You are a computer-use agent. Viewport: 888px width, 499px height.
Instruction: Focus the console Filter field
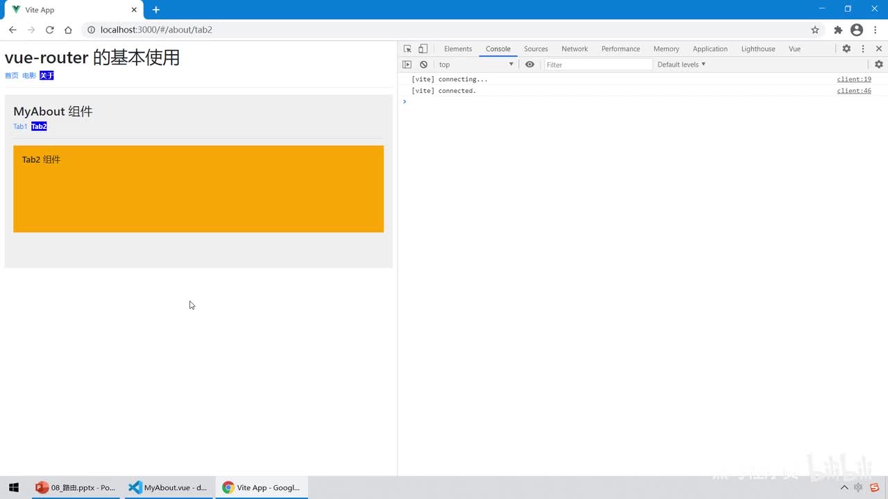pyautogui.click(x=598, y=64)
